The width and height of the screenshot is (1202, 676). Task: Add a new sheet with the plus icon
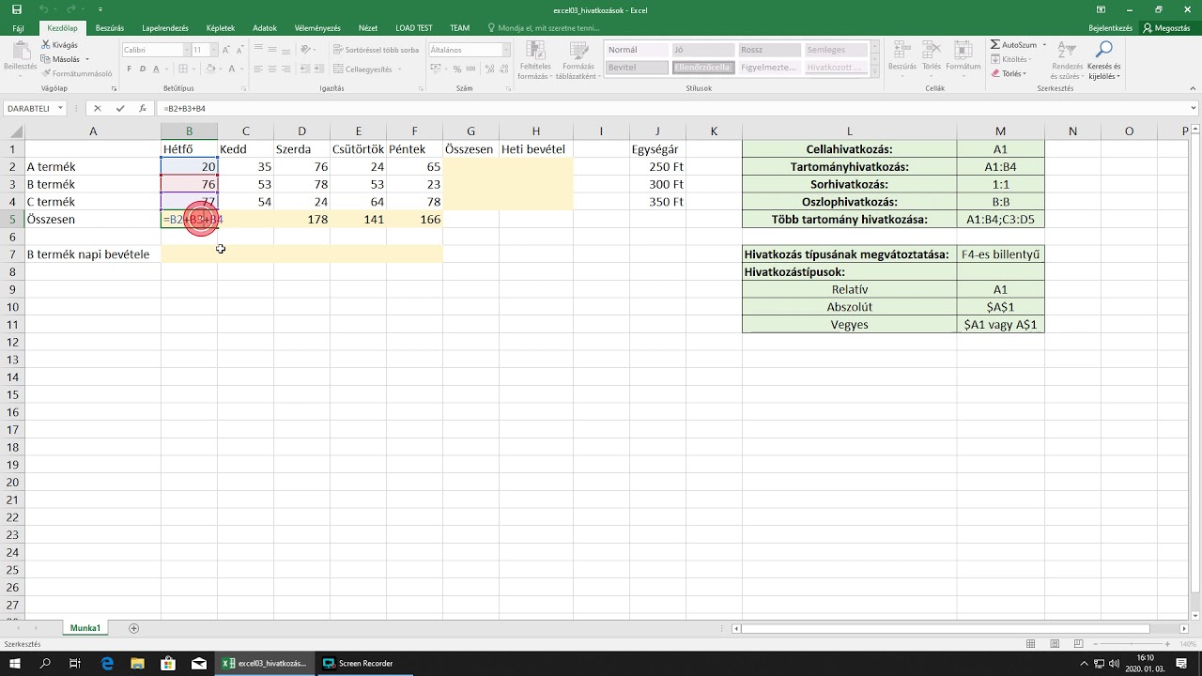(133, 628)
